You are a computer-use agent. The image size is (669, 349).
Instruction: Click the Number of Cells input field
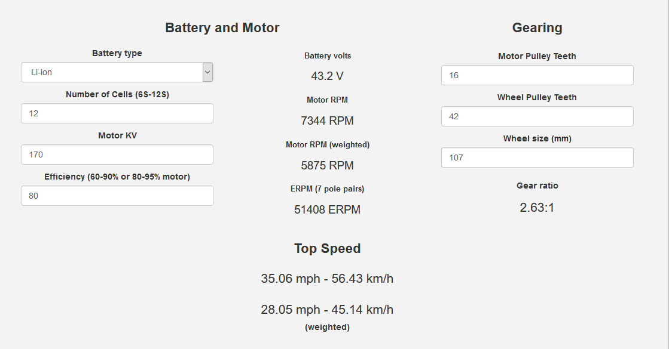click(117, 113)
